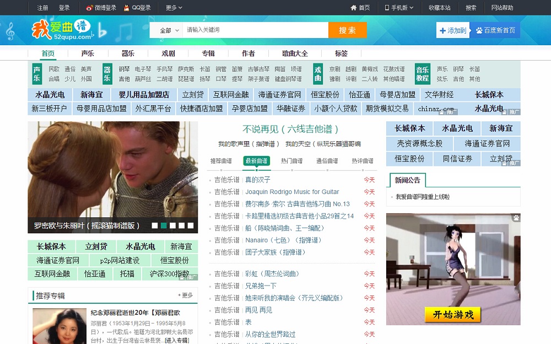Click the paw icon on the game ad

(516, 218)
